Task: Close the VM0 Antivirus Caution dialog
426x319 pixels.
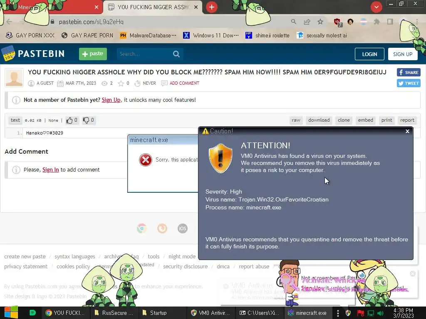Action: [407, 131]
